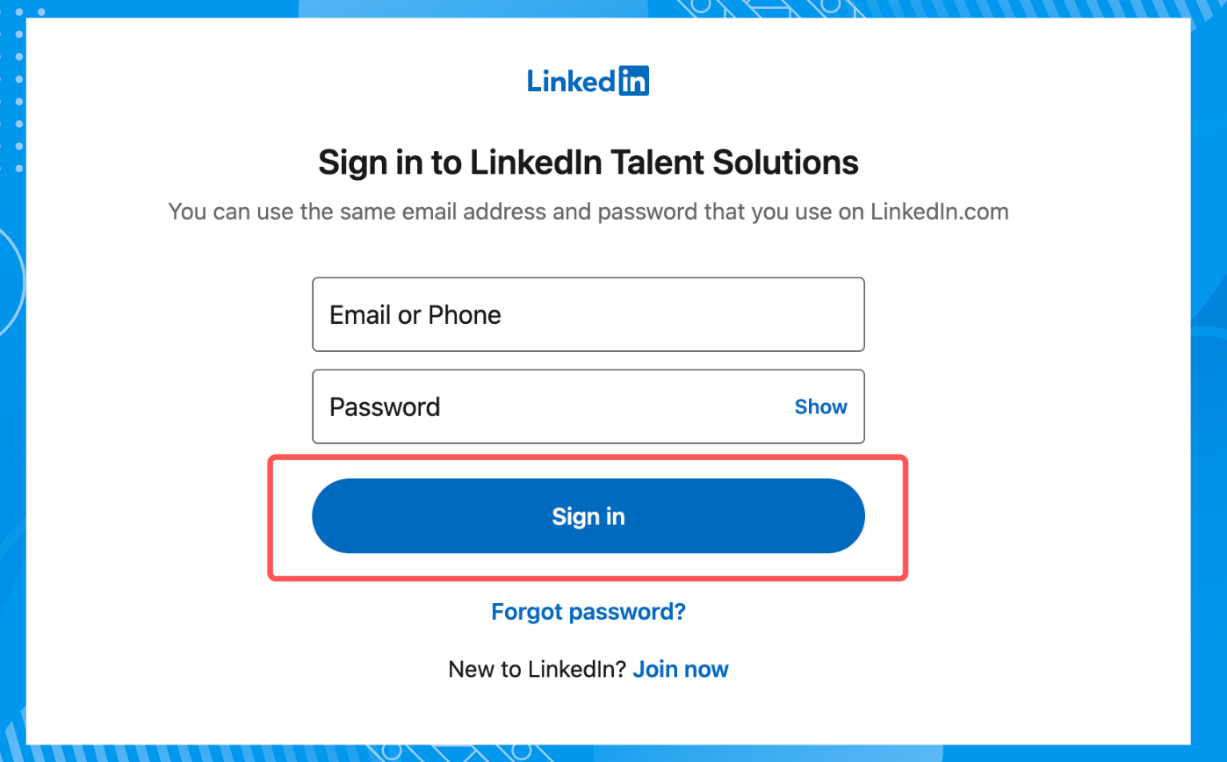Focus the Email or Phone input field
This screenshot has height=762, width=1227.
click(x=588, y=314)
